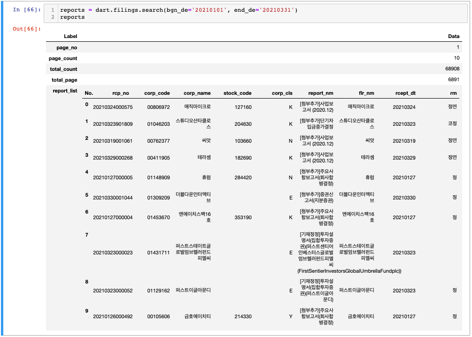Click the page_count row label

click(x=63, y=58)
